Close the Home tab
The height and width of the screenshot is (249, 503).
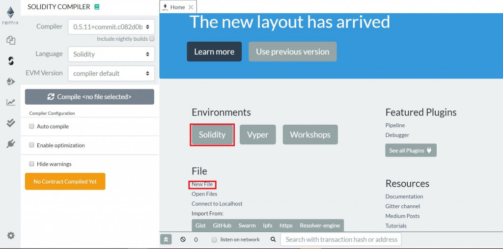click(191, 7)
